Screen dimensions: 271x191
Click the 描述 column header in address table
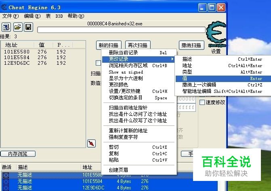48,167
